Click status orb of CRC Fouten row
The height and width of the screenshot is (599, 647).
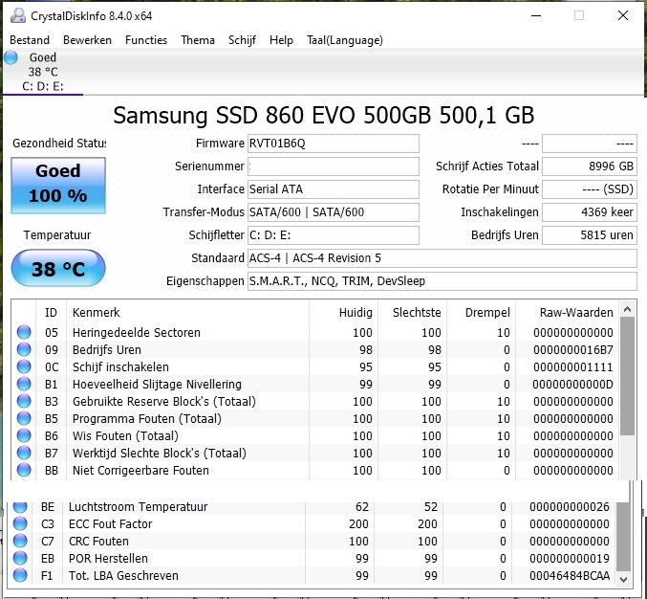(20, 541)
